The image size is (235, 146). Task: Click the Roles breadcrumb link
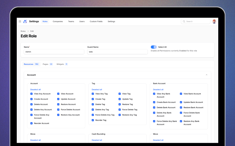click(23, 31)
